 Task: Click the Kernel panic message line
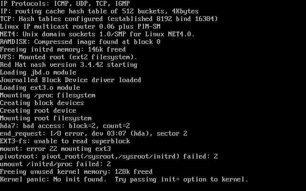pyautogui.click(x=124, y=180)
